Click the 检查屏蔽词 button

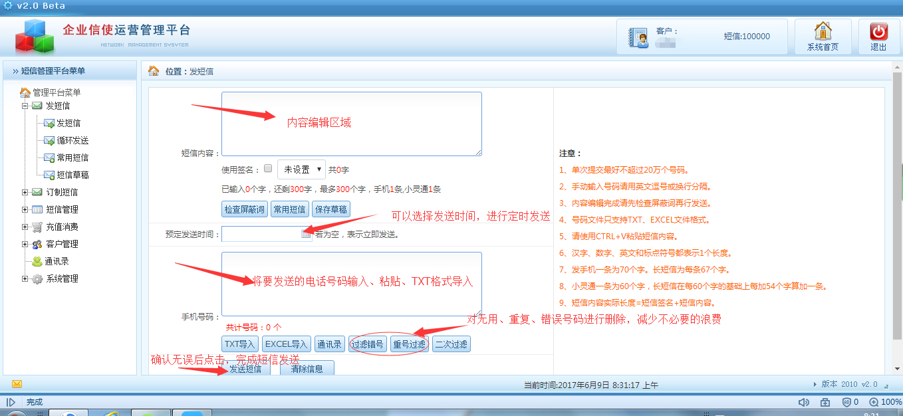click(x=244, y=209)
